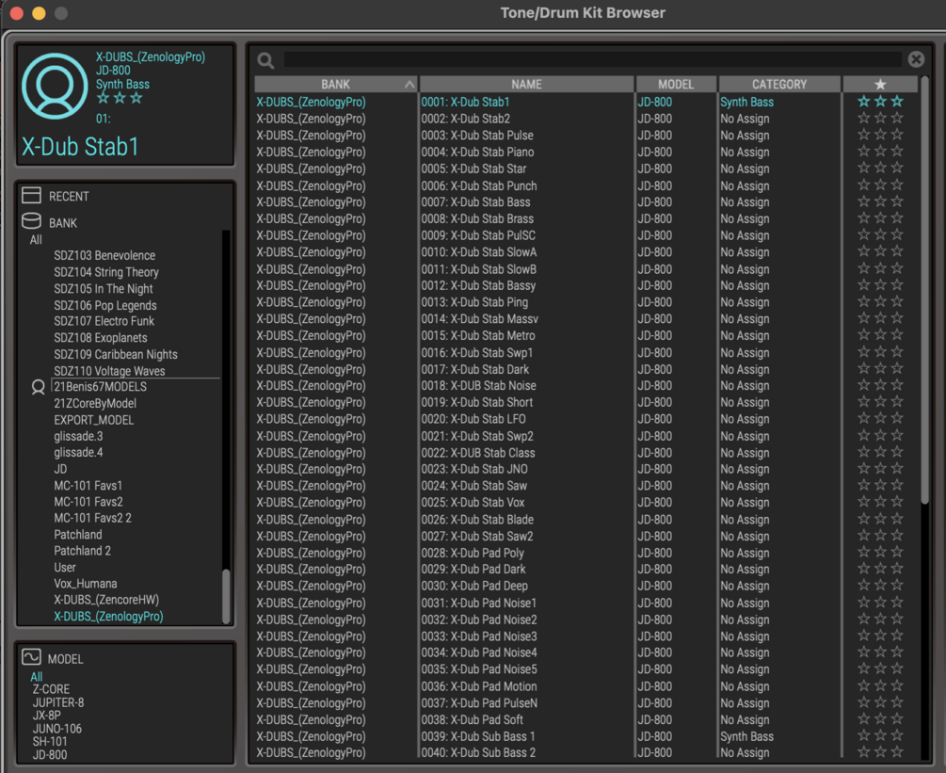Select the SDZ110 Voltage Waves bank
The height and width of the screenshot is (773, 946).
tap(109, 371)
